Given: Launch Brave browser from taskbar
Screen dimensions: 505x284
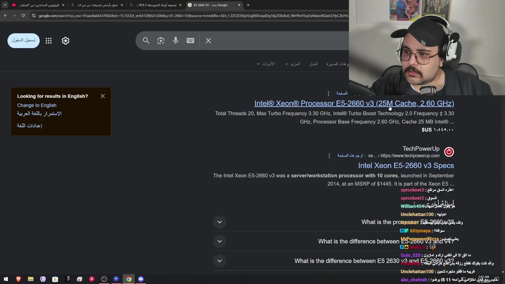Looking at the screenshot, I should 18,279.
